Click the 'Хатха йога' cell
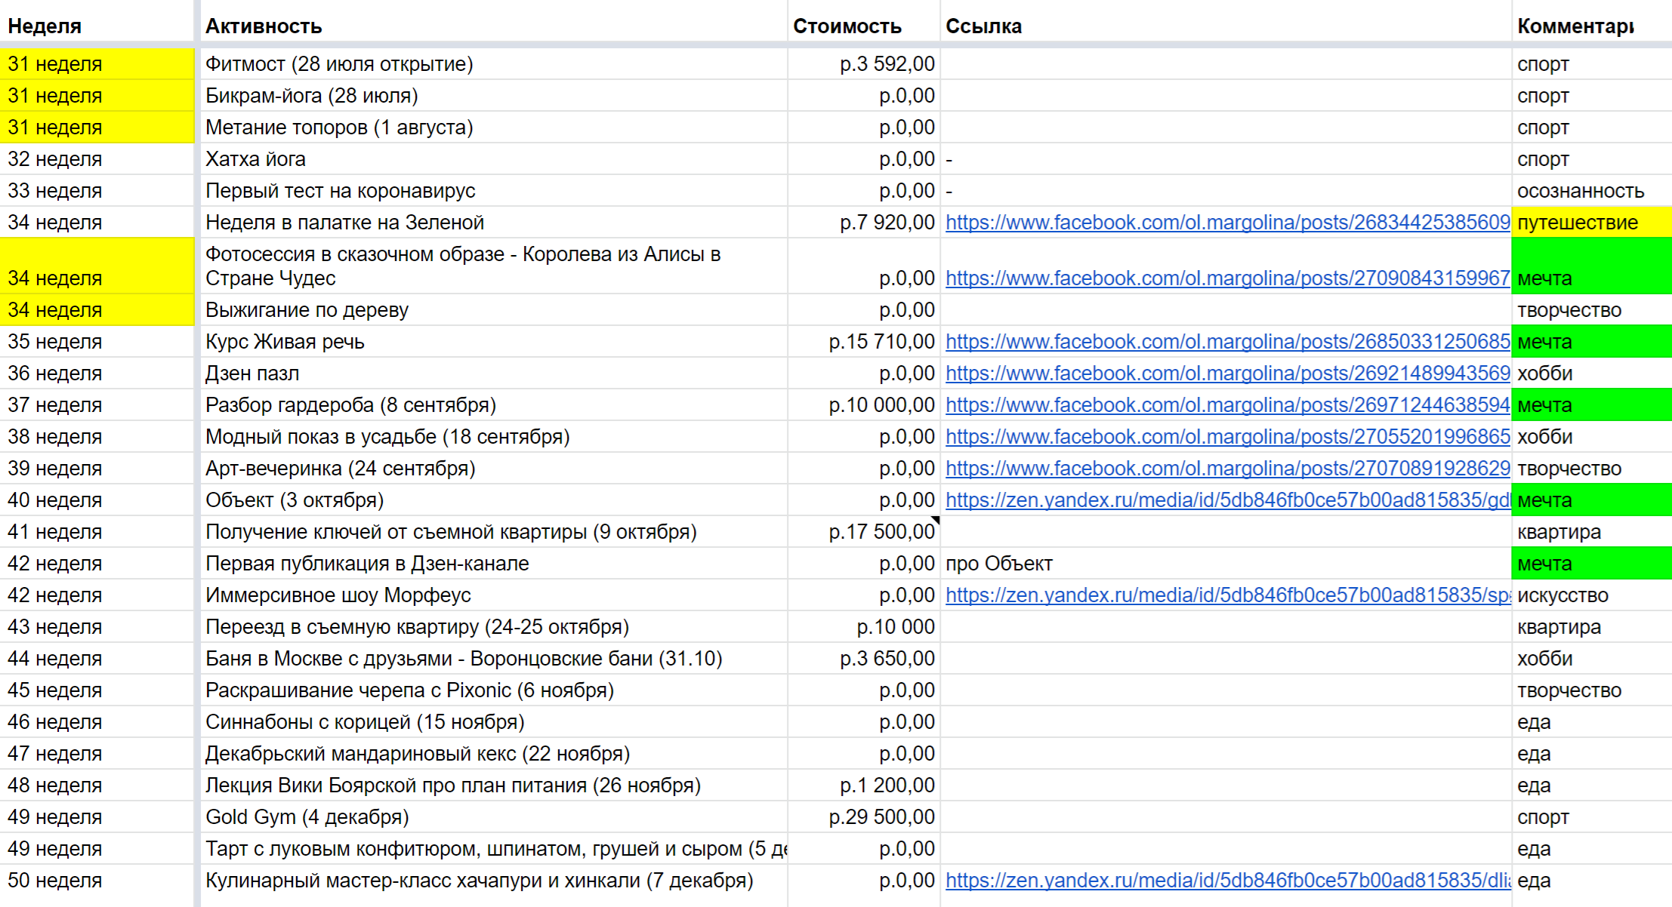The image size is (1672, 907). click(x=494, y=159)
